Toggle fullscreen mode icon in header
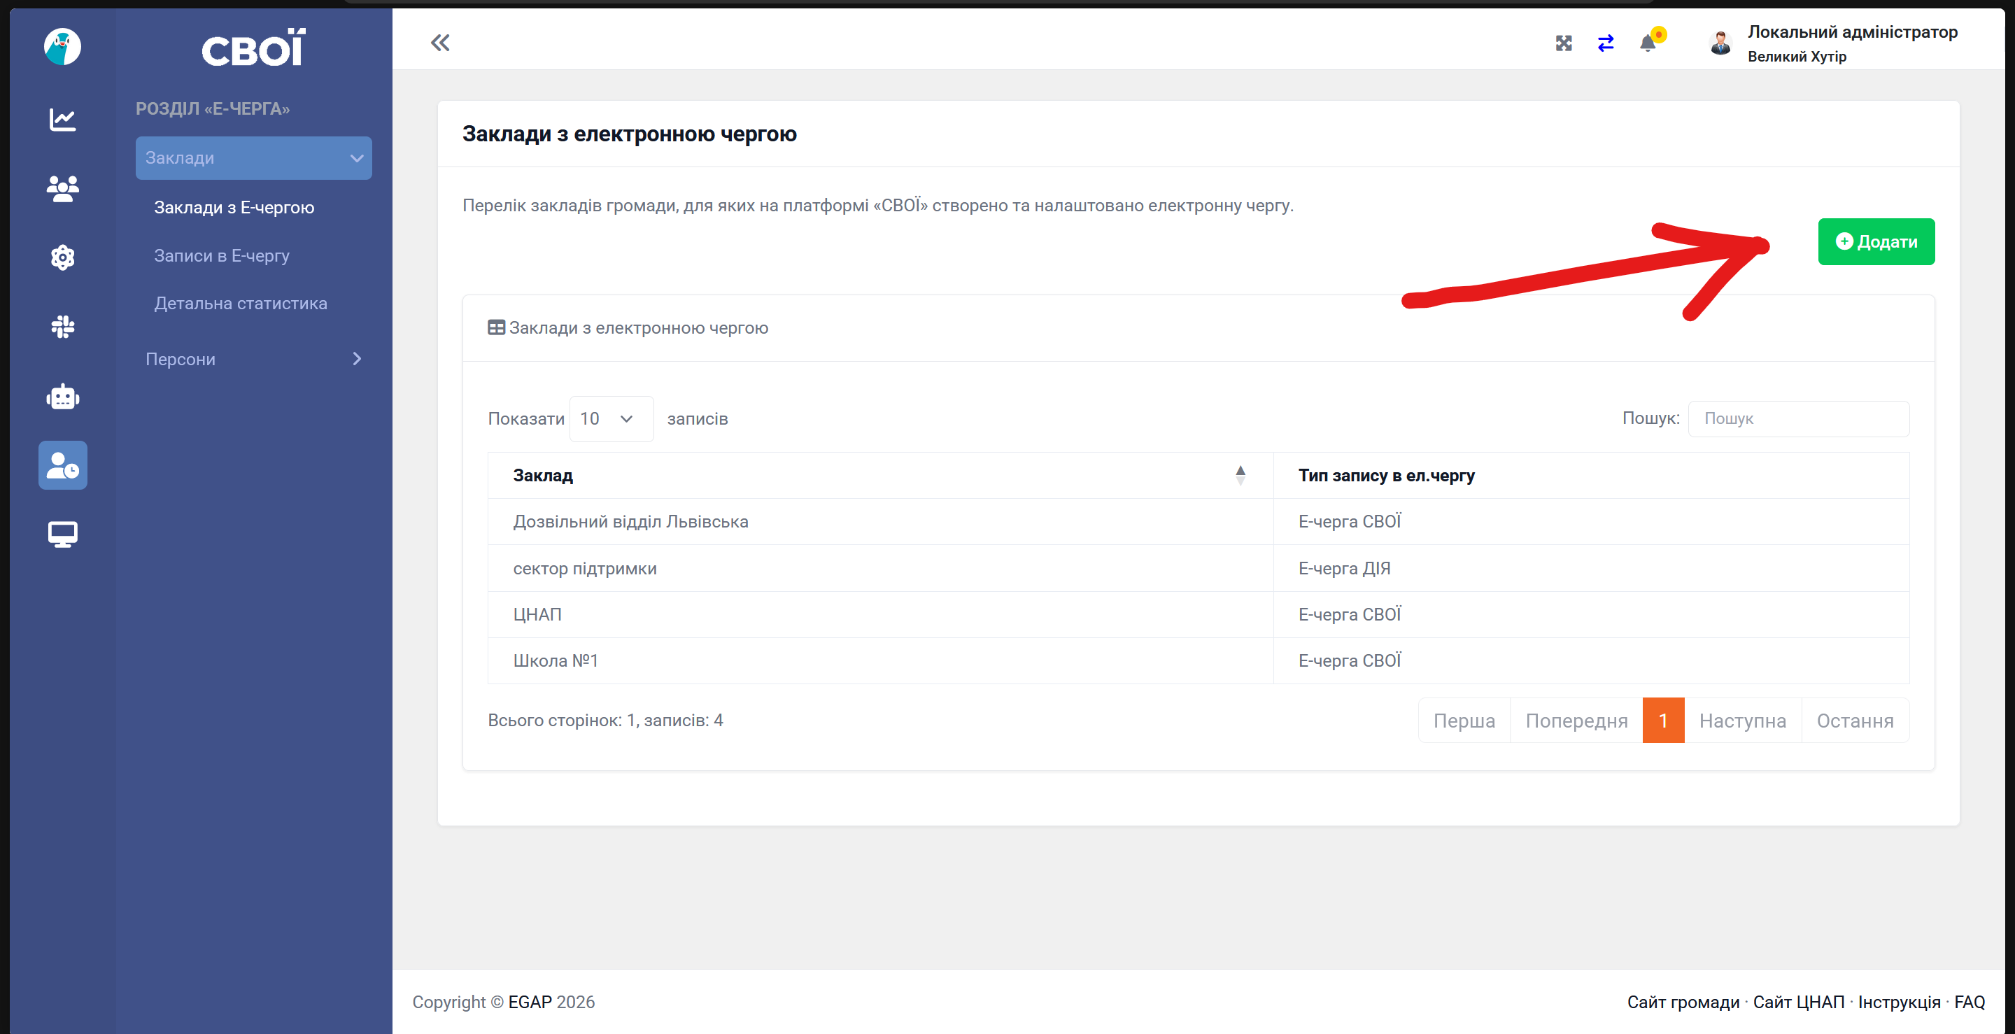This screenshot has height=1034, width=2015. (1563, 43)
